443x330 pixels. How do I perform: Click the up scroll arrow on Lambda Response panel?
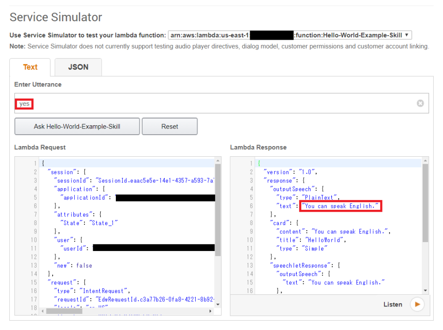tap(425, 161)
